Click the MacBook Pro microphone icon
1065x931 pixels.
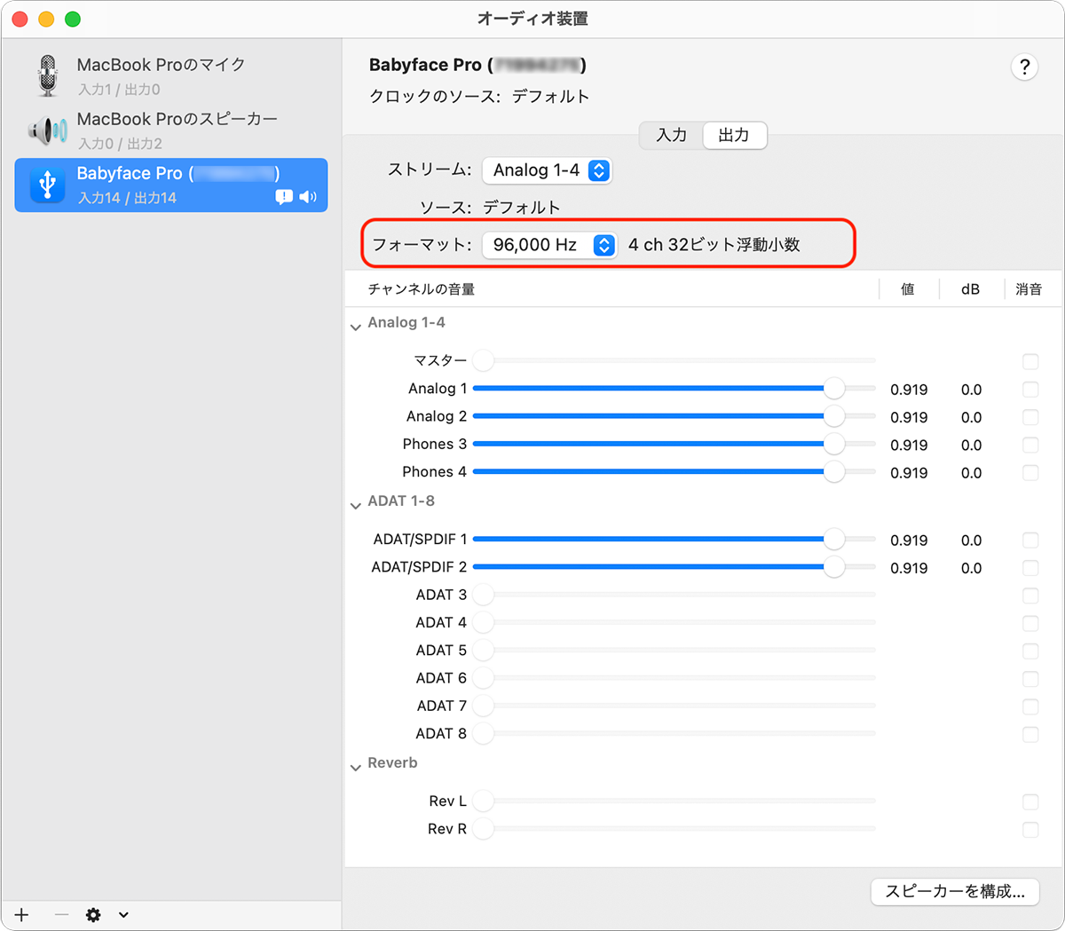pyautogui.click(x=48, y=75)
